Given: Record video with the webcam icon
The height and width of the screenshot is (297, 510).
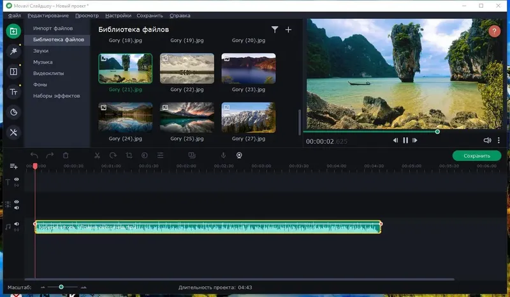Looking at the screenshot, I should [x=239, y=155].
